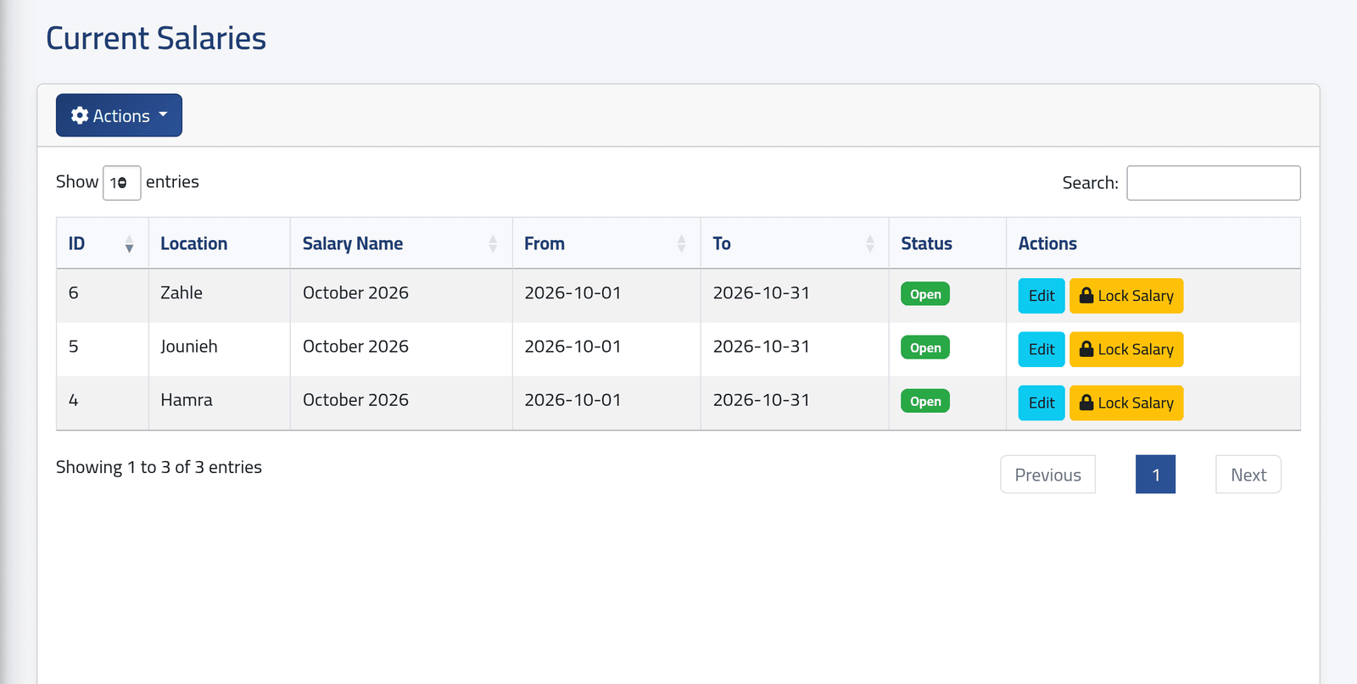The image size is (1357, 684).
Task: Lock Salary for the Hamra row
Action: point(1126,403)
